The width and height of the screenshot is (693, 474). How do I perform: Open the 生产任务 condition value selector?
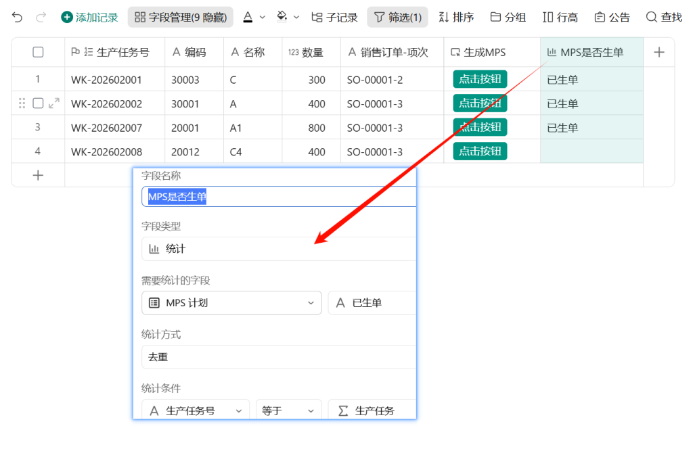pos(372,410)
